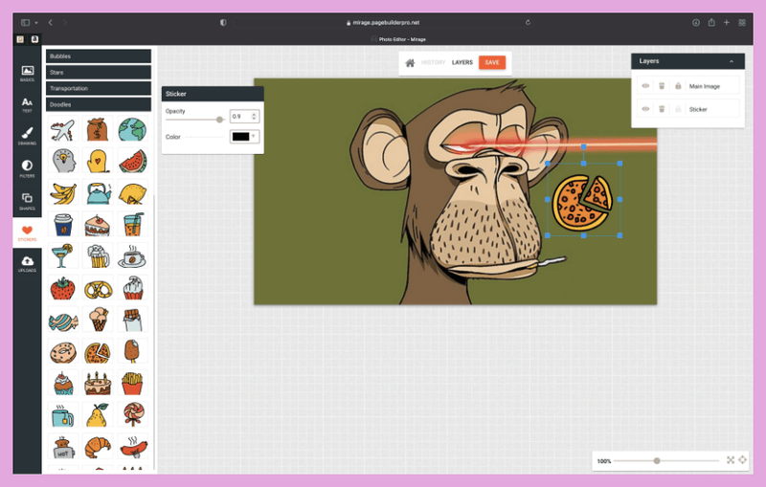Select the Sticker layer row

point(687,109)
